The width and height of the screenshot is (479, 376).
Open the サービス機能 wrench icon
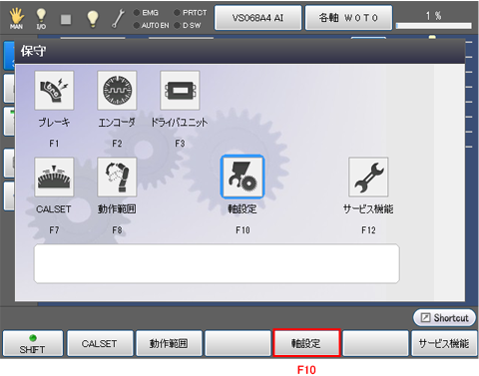tap(368, 178)
